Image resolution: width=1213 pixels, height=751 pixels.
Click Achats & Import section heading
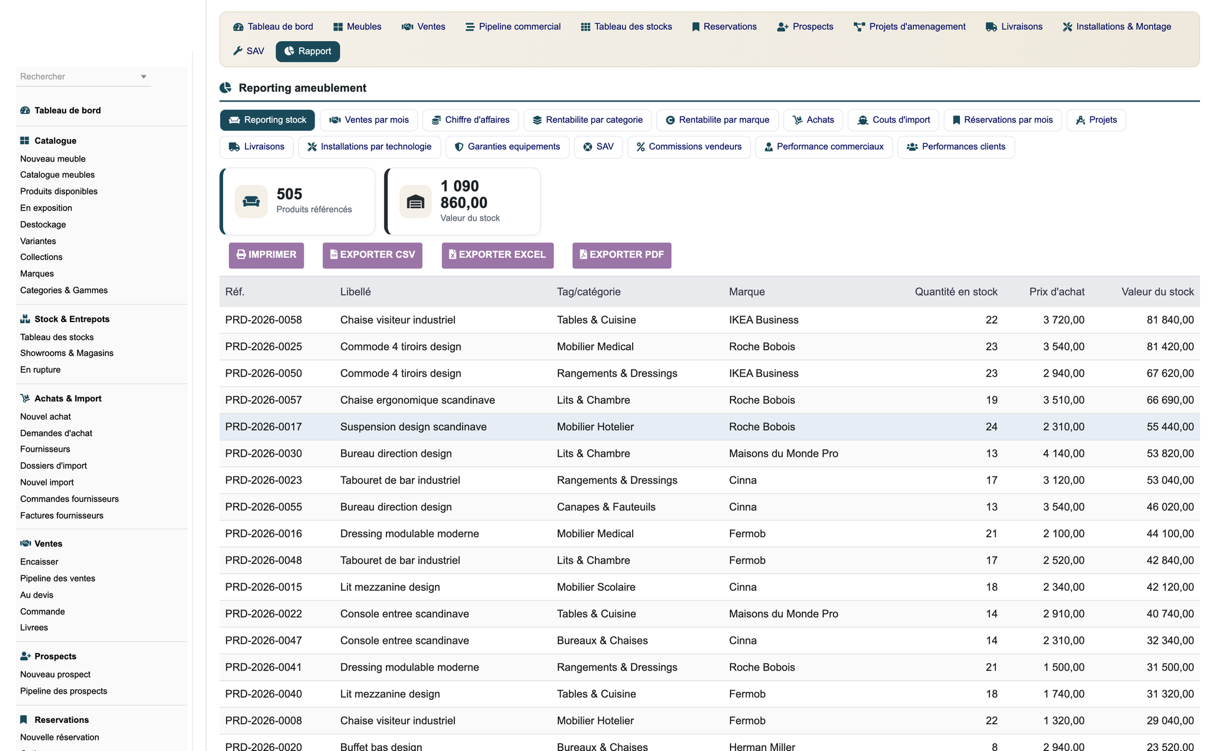click(x=67, y=399)
